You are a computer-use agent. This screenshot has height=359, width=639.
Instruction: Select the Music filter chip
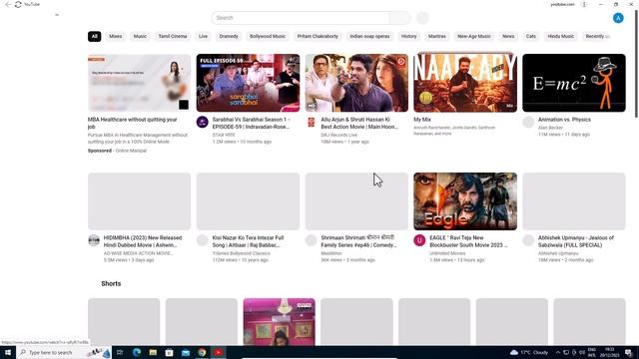[x=140, y=36]
